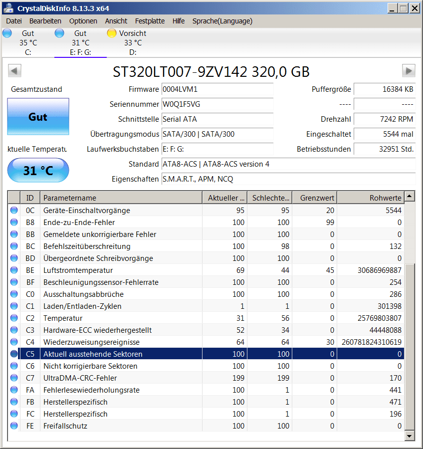Click the blue status orb for drives E: F: G:
Screen dimensions: 423x449
(59, 33)
